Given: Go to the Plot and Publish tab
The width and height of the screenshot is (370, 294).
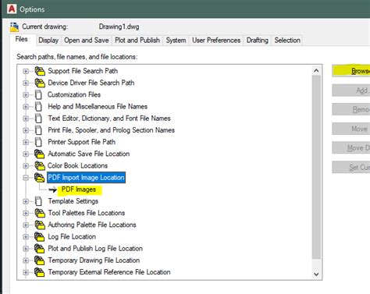Looking at the screenshot, I should [x=137, y=41].
